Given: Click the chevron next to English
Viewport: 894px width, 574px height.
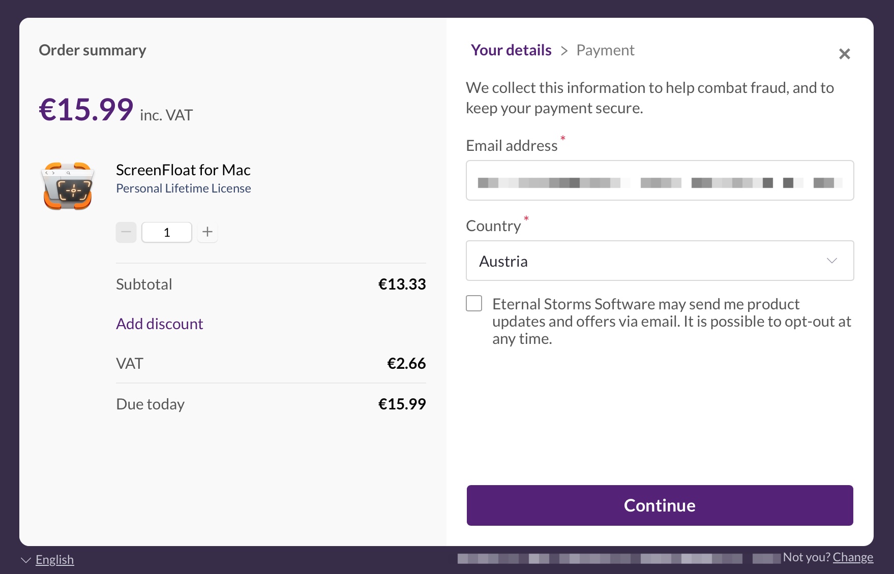Looking at the screenshot, I should (x=26, y=560).
